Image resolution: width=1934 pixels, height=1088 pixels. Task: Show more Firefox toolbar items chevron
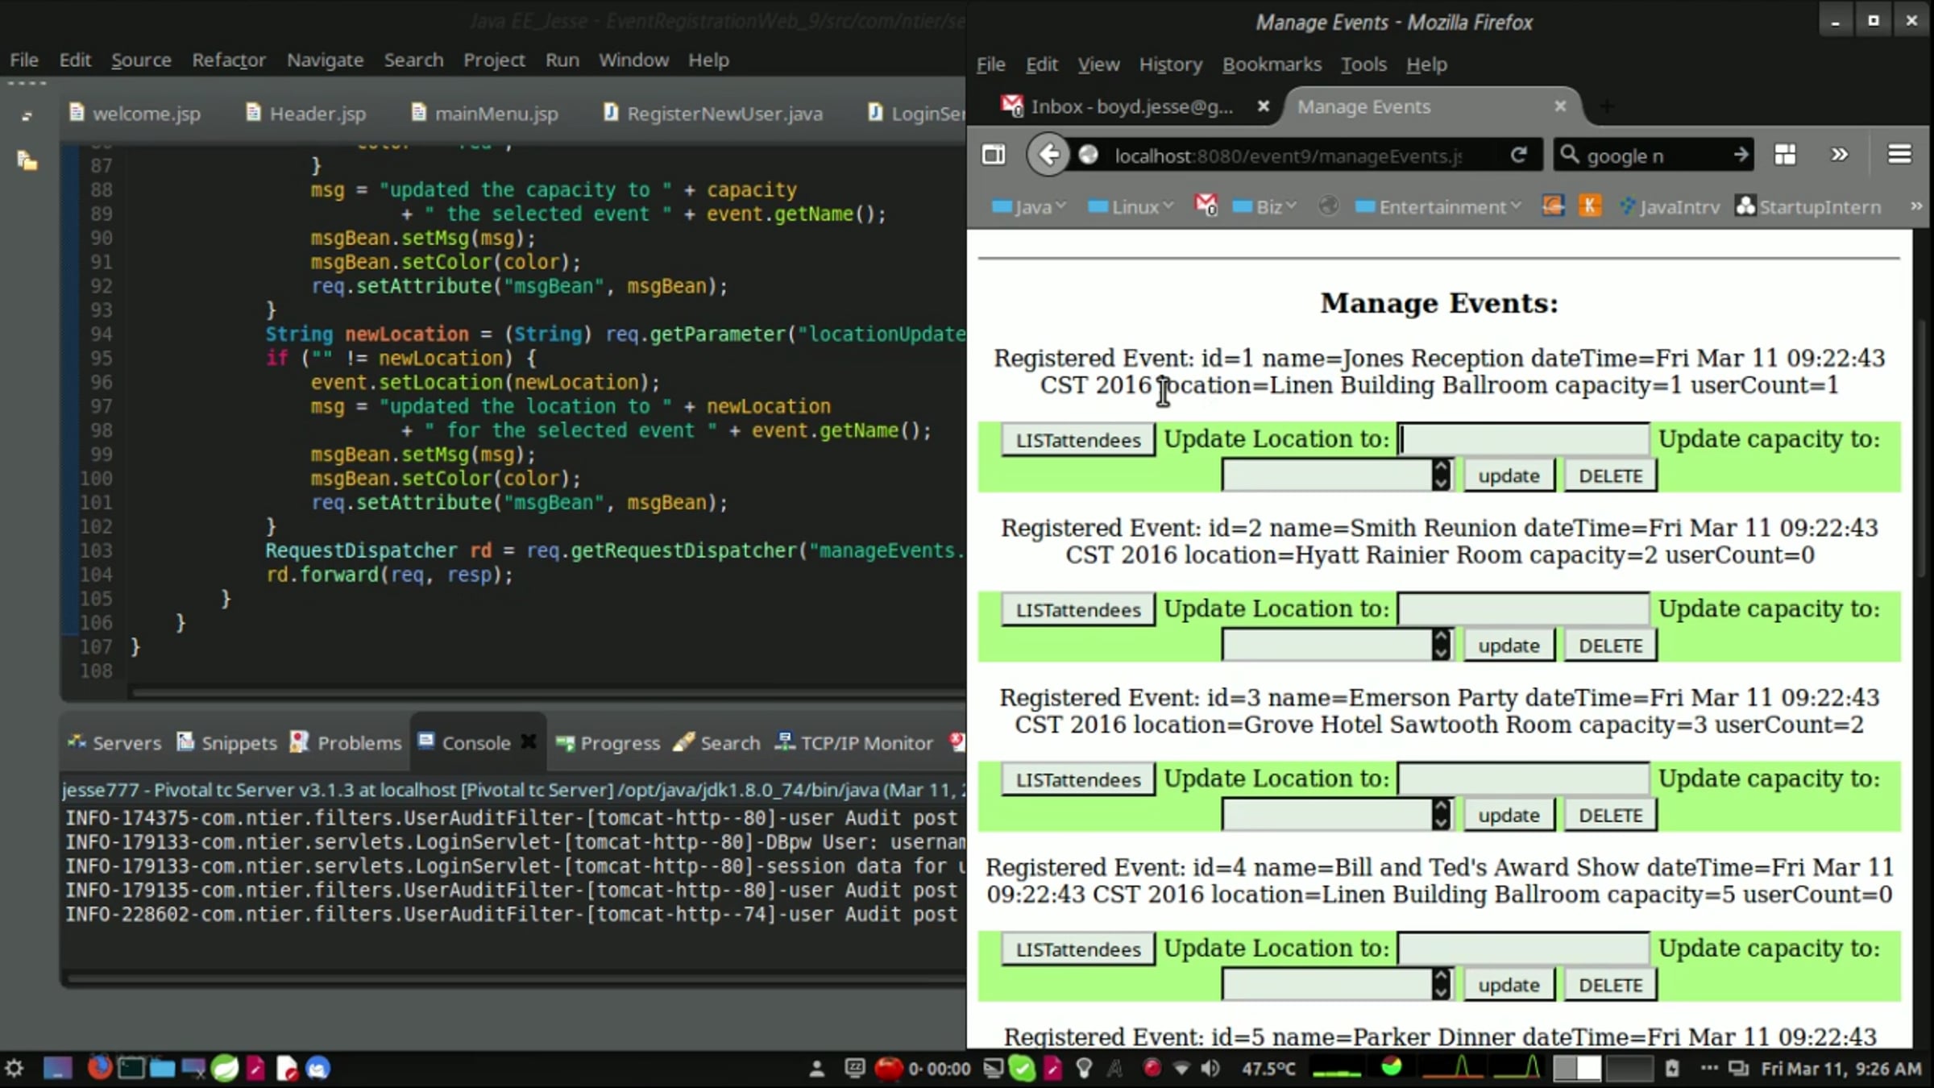1839,155
